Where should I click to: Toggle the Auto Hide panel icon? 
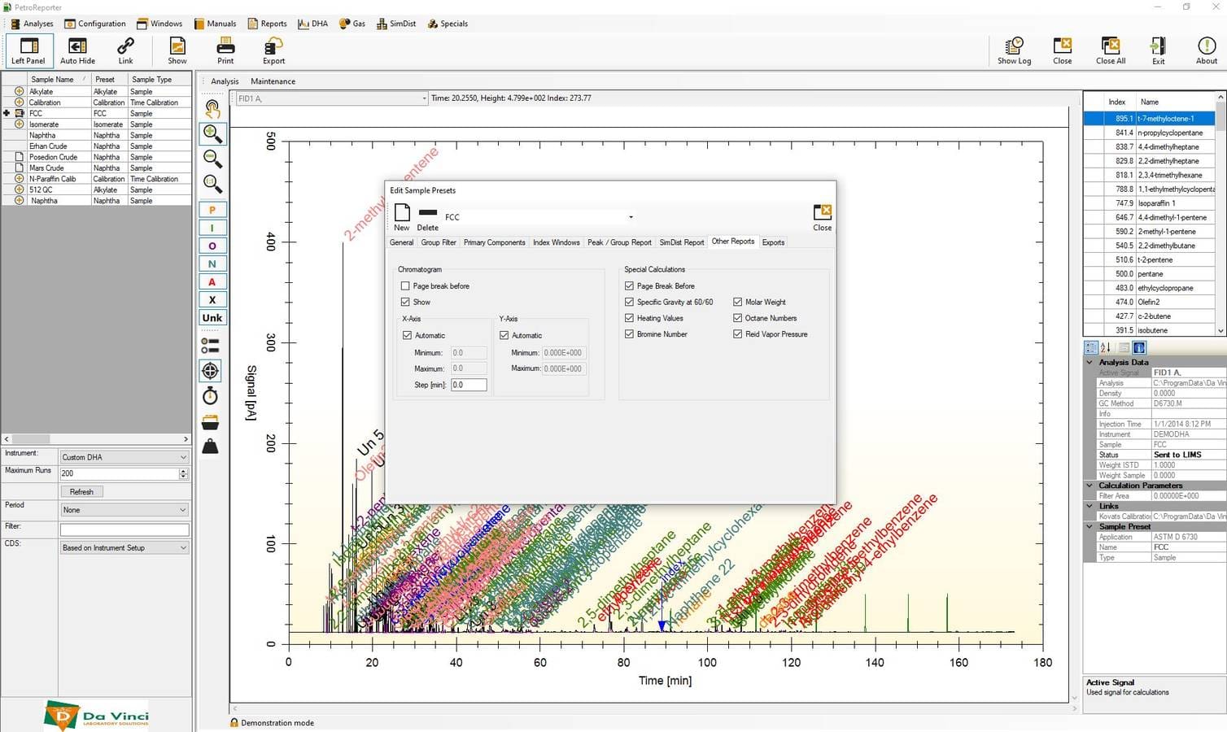[77, 50]
